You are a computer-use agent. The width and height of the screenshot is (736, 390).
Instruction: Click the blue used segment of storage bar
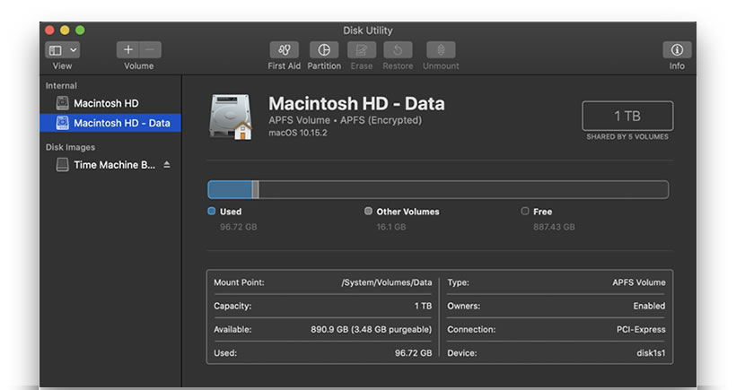(230, 190)
